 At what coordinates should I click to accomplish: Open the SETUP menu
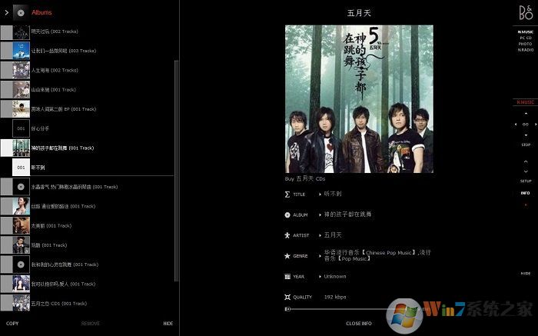(x=526, y=181)
